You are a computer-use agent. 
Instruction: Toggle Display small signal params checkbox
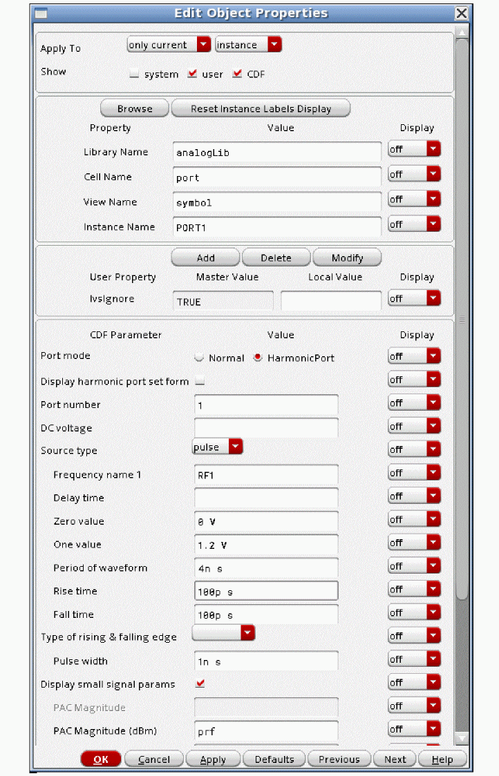point(200,684)
